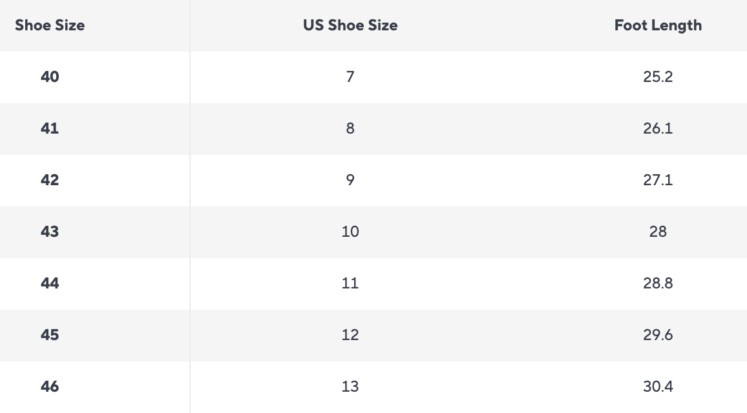Select shoe size 45 cell
This screenshot has height=413, width=747.
tap(50, 335)
